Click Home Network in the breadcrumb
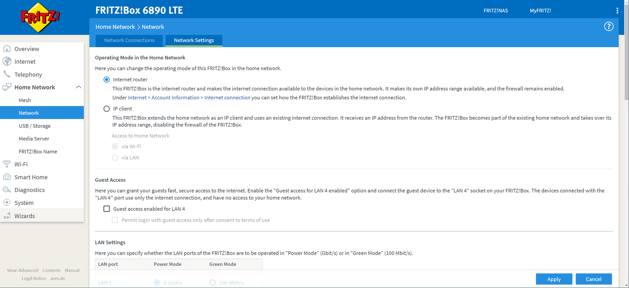This screenshot has height=288, width=629. click(x=115, y=27)
